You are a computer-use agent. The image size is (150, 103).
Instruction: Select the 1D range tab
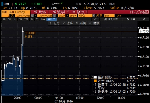coord(4,19)
